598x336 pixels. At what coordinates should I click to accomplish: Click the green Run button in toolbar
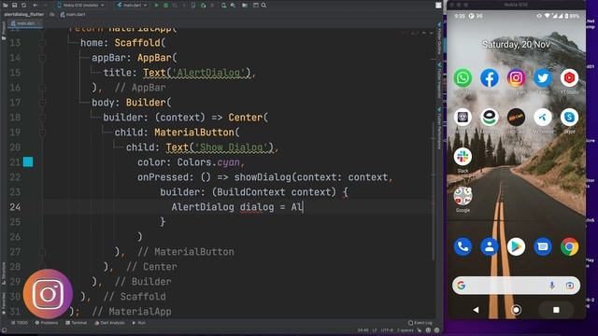156,6
